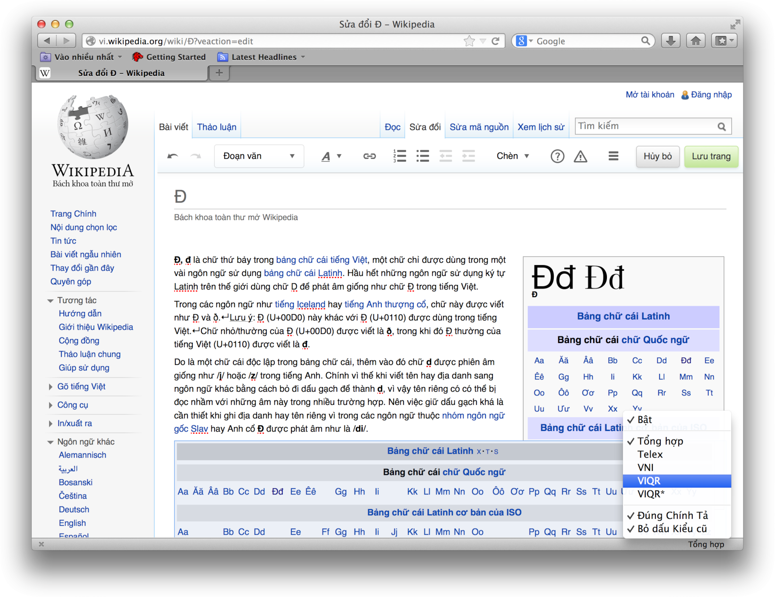Viewport: 775px width, 597px height.
Task: Open Sửa mã nguồn tab
Action: (x=479, y=127)
